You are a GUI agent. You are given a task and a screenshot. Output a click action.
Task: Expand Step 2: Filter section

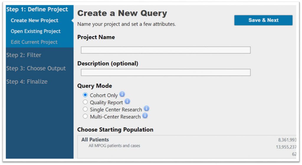24,55
